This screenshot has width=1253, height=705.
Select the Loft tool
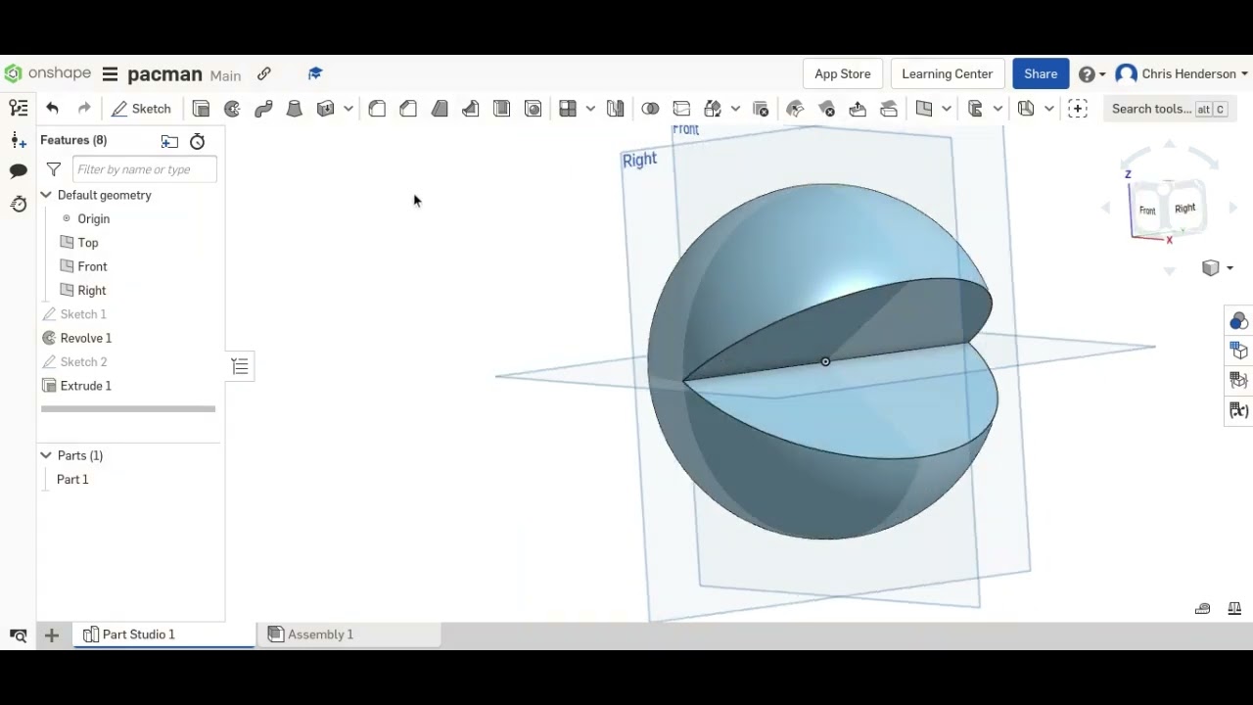point(295,109)
